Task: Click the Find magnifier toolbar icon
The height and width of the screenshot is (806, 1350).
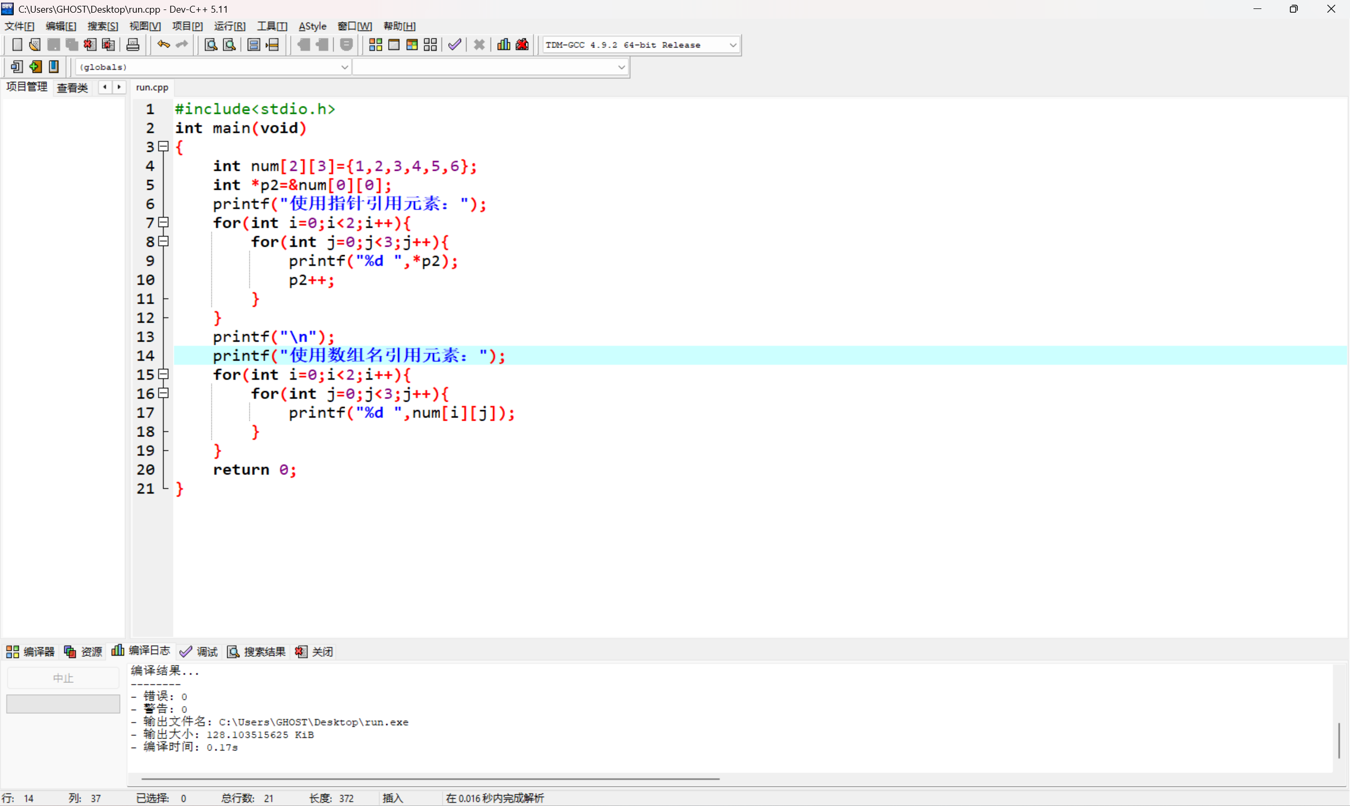Action: [211, 45]
